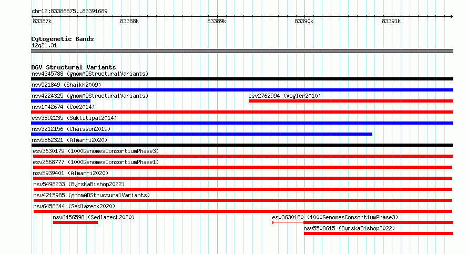Select the black nsv4345788 variant bar

coord(242,79)
